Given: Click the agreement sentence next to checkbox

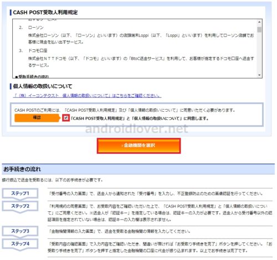Looking at the screenshot, I should [140, 118].
